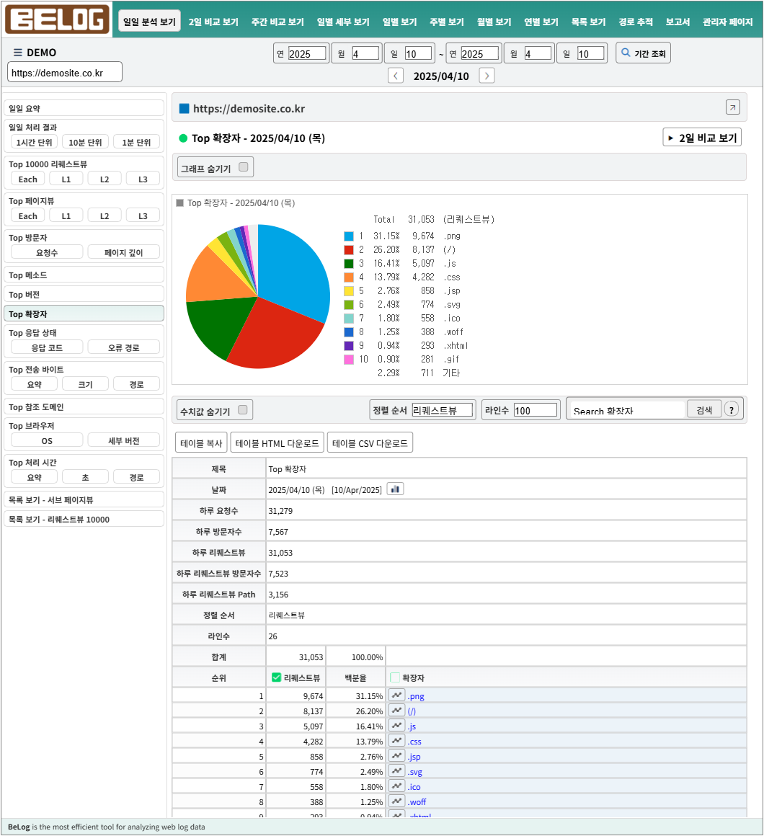Click L2 under Top 10000 리퀘스트뷰

point(105,179)
